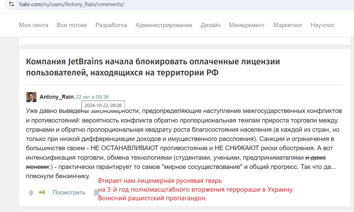Image resolution: width=354 pixels, height=212 pixels.
Task: Click the strikethrough text 'и даже'
Action: coord(316,158)
